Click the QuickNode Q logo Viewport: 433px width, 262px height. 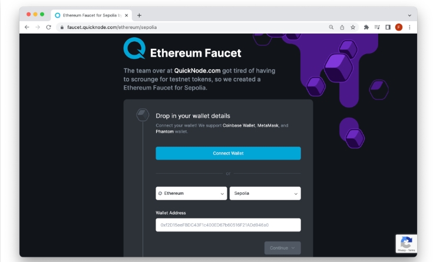point(134,48)
